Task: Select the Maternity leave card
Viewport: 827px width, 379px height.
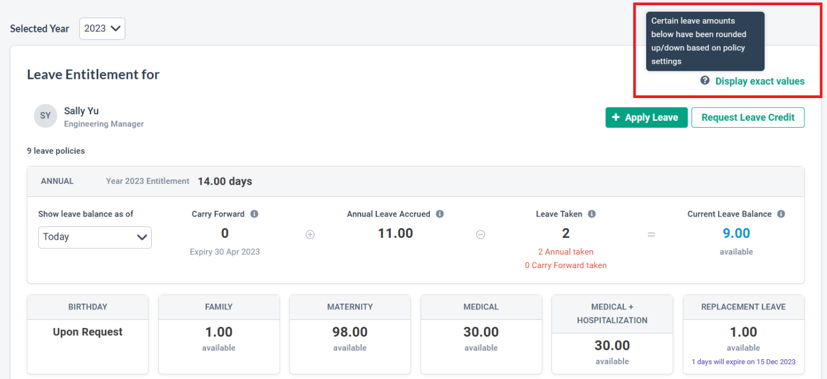Action: tap(350, 334)
